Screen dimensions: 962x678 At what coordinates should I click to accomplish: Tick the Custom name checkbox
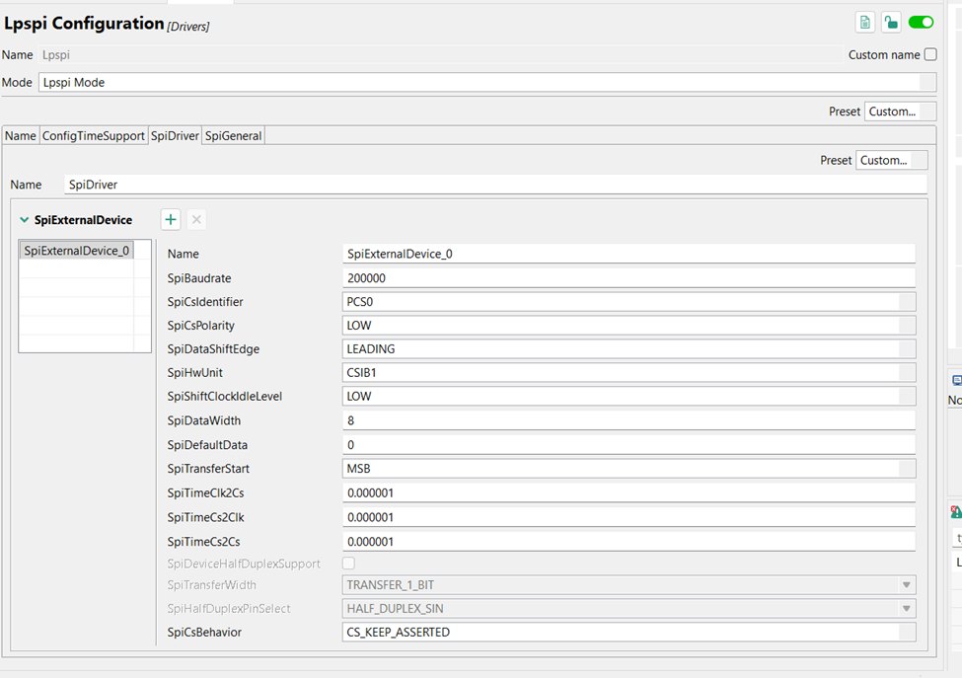tap(930, 54)
